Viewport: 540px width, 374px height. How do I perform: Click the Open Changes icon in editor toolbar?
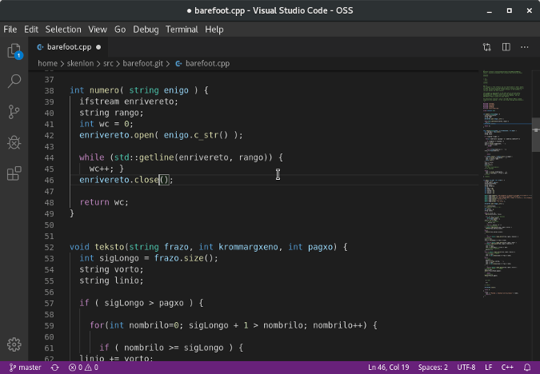pyautogui.click(x=486, y=47)
